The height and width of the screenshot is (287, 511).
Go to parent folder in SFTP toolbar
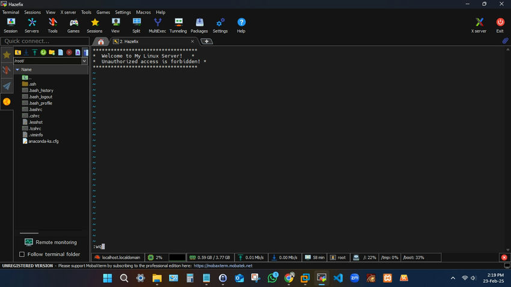tap(18, 52)
